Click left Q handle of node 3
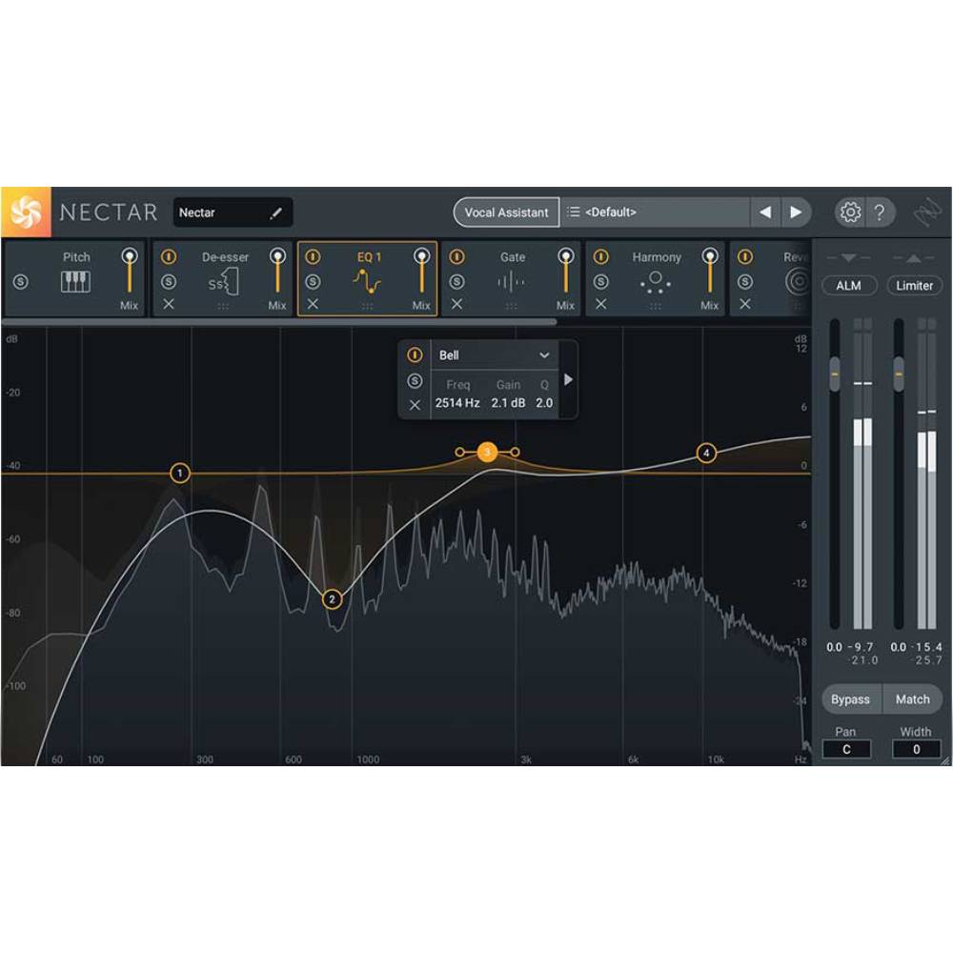The height and width of the screenshot is (953, 953). 460,452
